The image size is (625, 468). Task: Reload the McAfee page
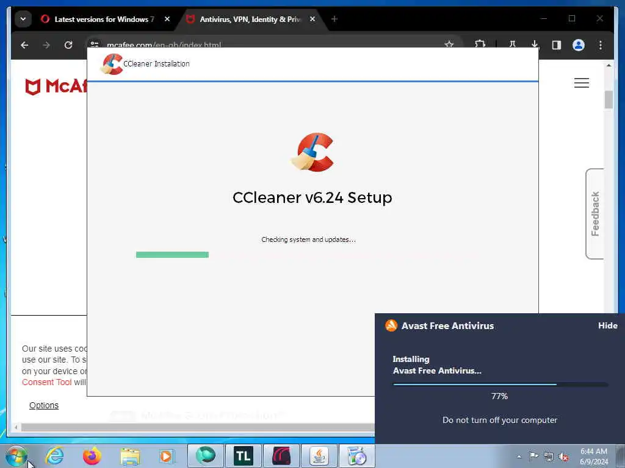pos(68,45)
